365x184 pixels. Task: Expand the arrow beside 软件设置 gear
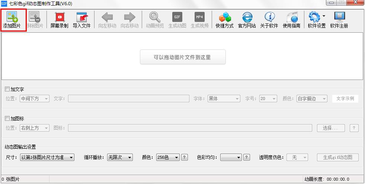tap(324, 16)
